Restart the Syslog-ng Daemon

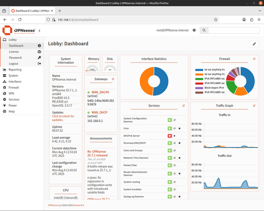[x=175, y=197]
